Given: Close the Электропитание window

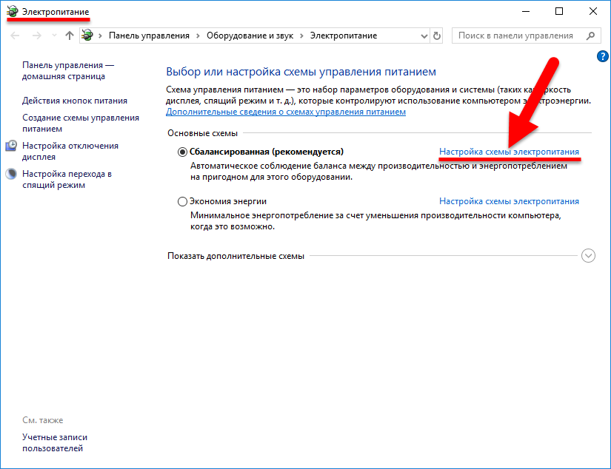Looking at the screenshot, I should tap(592, 11).
